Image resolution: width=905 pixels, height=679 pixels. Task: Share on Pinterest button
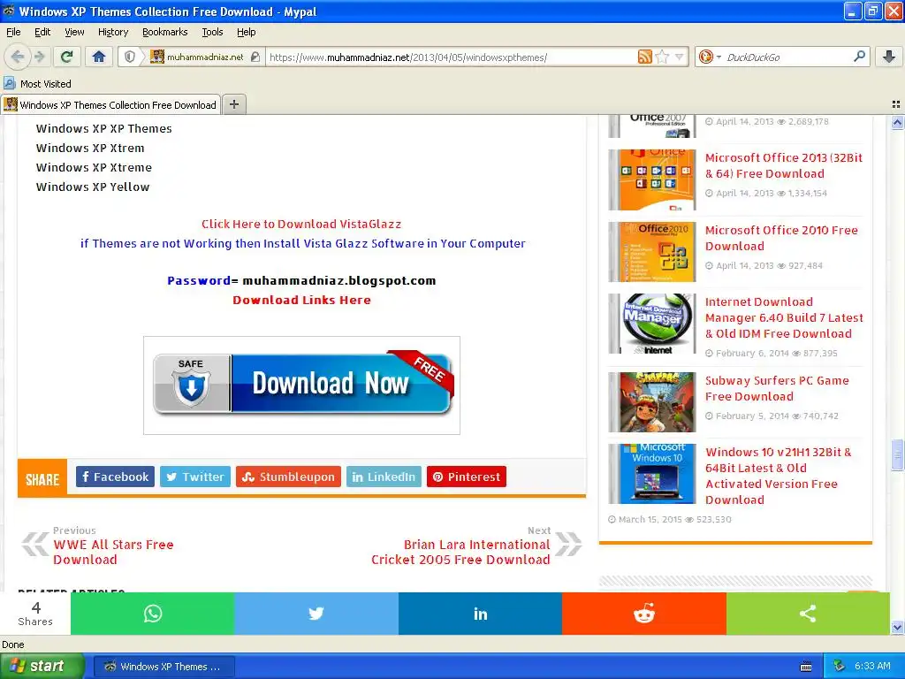(467, 477)
